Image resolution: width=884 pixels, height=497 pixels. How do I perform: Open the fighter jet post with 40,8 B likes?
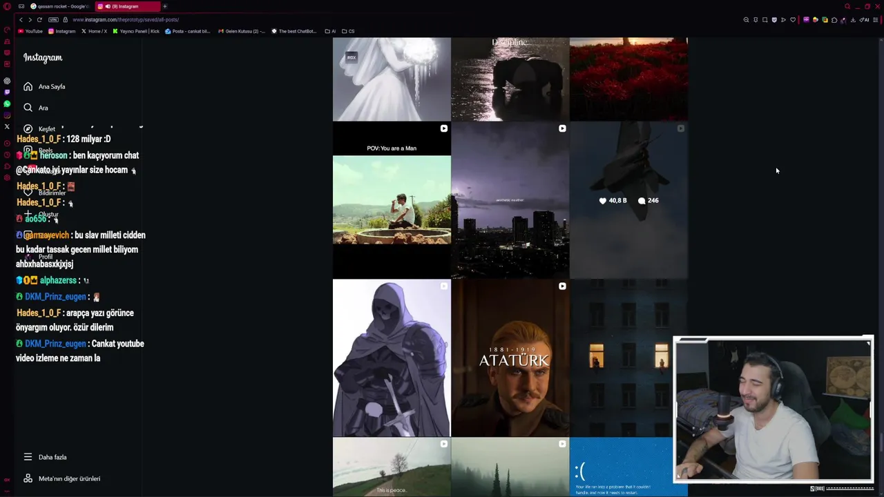point(628,200)
